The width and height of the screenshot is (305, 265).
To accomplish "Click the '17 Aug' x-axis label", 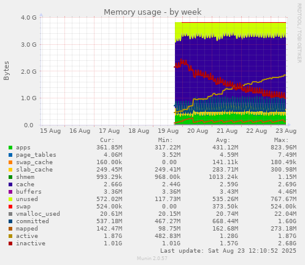I will click(109, 131).
